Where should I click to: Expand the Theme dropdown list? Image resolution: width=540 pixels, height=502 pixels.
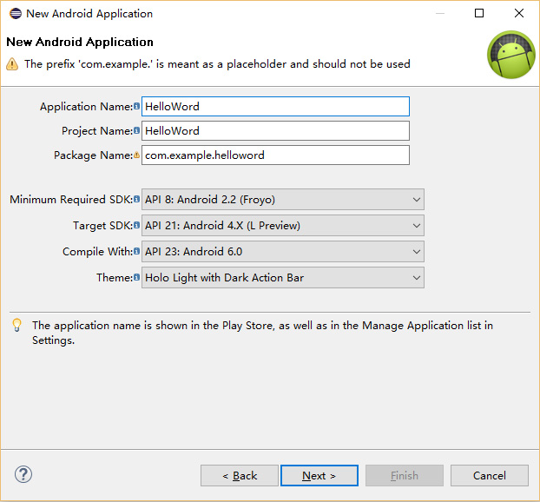tap(282, 278)
